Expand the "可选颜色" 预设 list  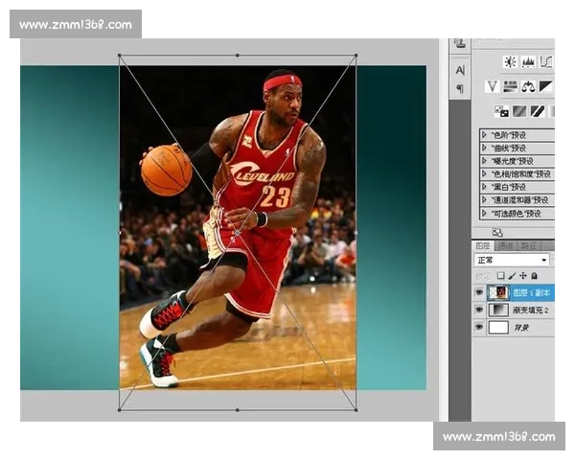pyautogui.click(x=484, y=213)
